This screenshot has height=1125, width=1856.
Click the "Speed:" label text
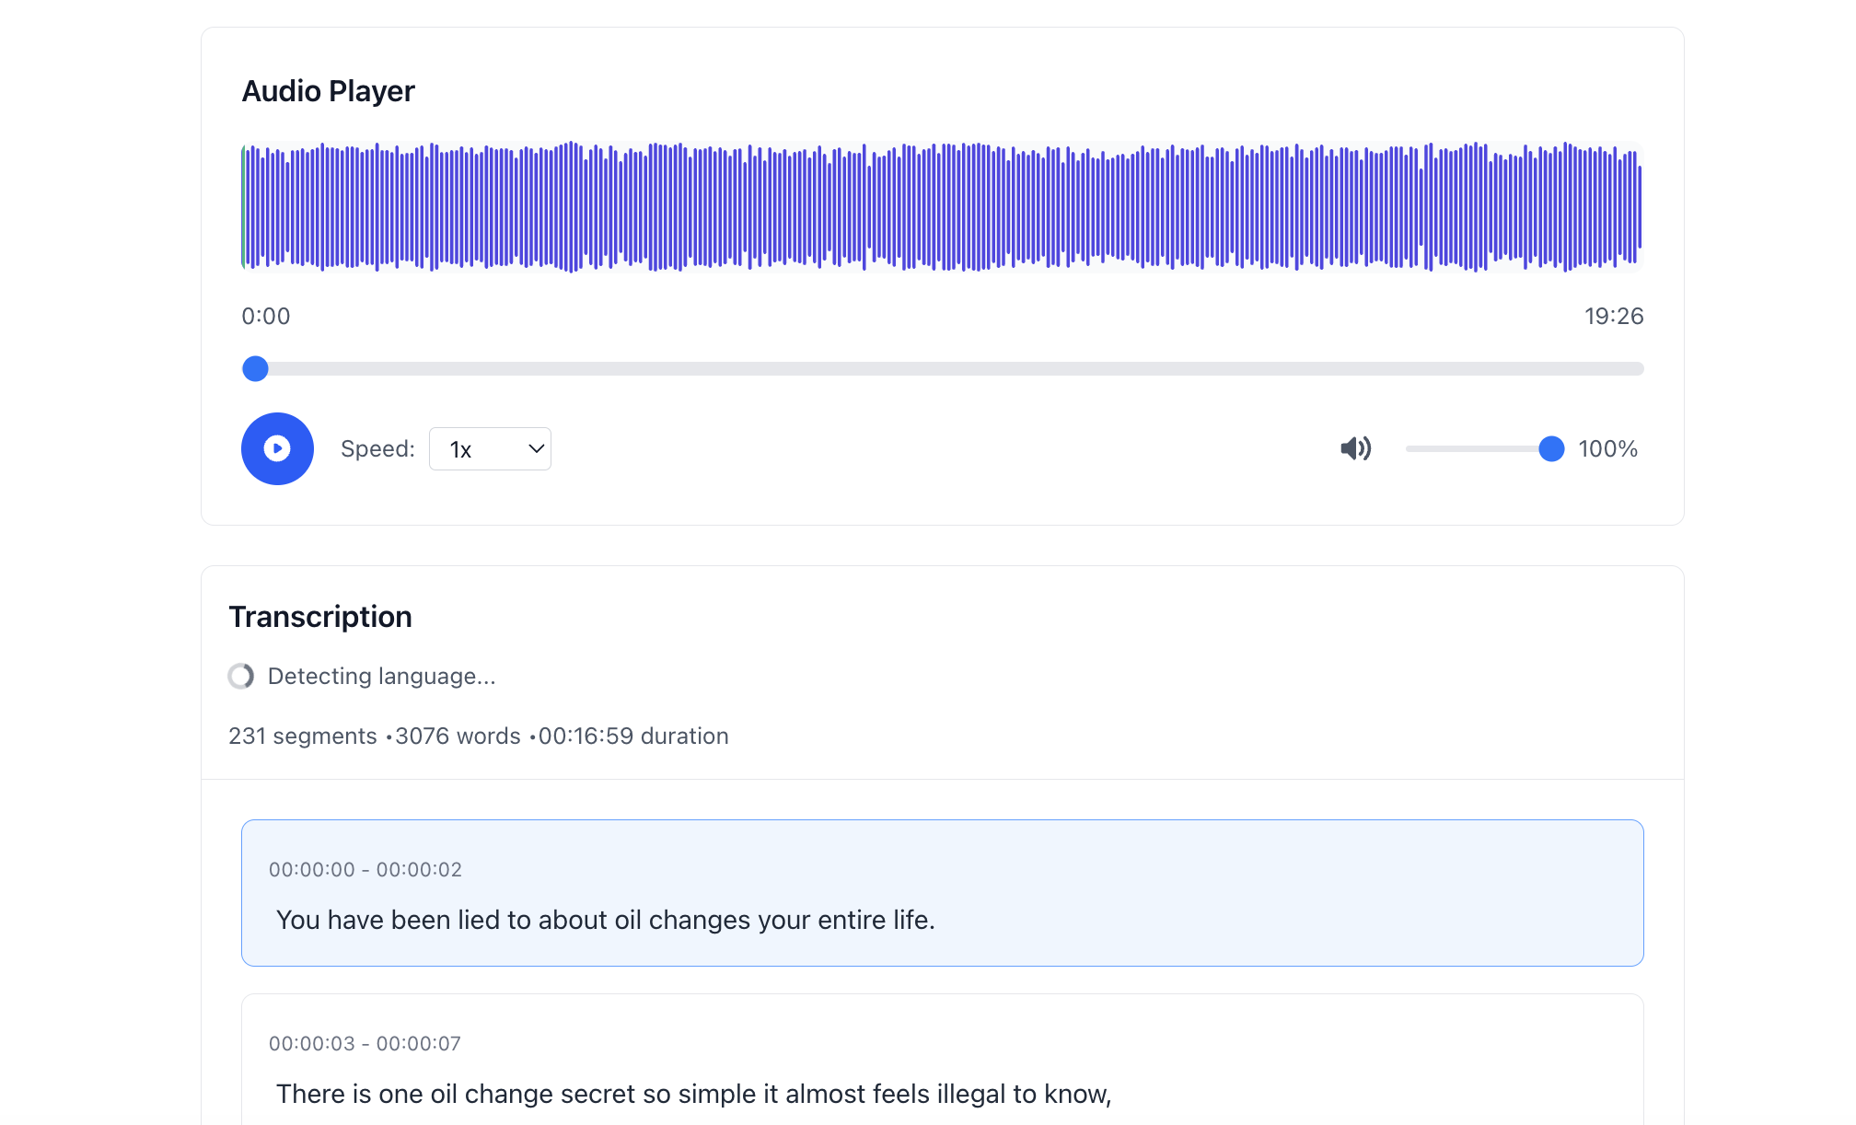pos(377,449)
